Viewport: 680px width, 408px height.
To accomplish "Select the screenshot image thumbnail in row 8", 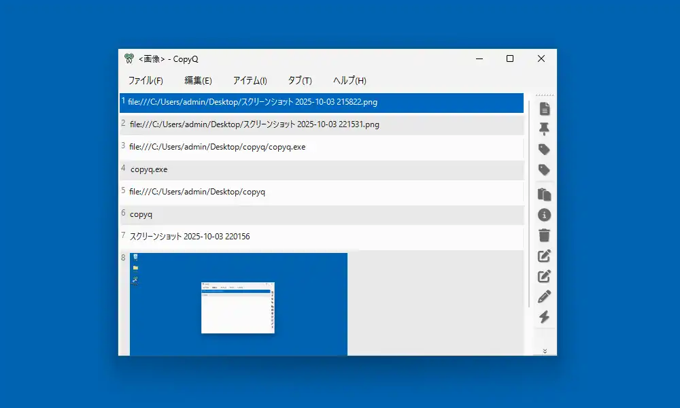I will [x=238, y=304].
